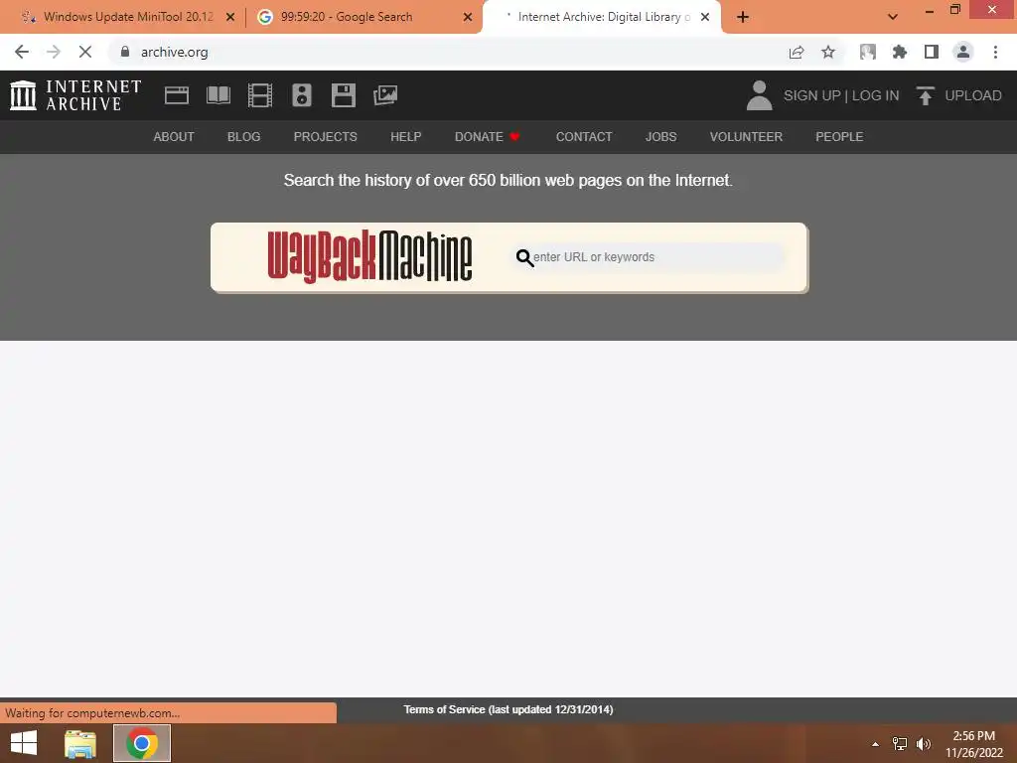The height and width of the screenshot is (763, 1017).
Task: Close the Internet Archive tab
Action: [705, 17]
